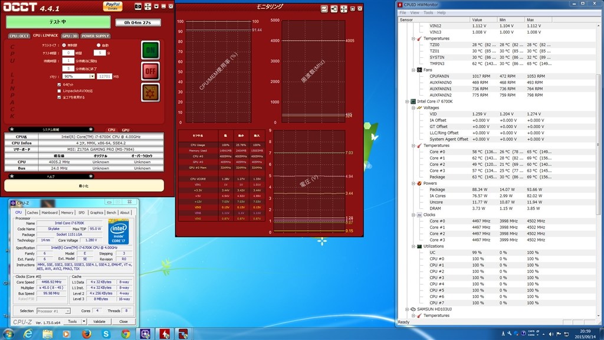Click the HWMonitor vertical scrollbar
The height and width of the screenshot is (340, 604).
598,145
